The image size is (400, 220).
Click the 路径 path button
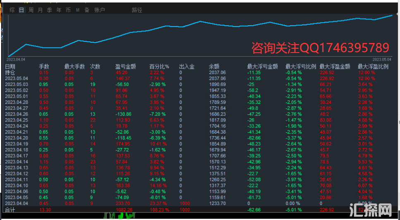137,10
